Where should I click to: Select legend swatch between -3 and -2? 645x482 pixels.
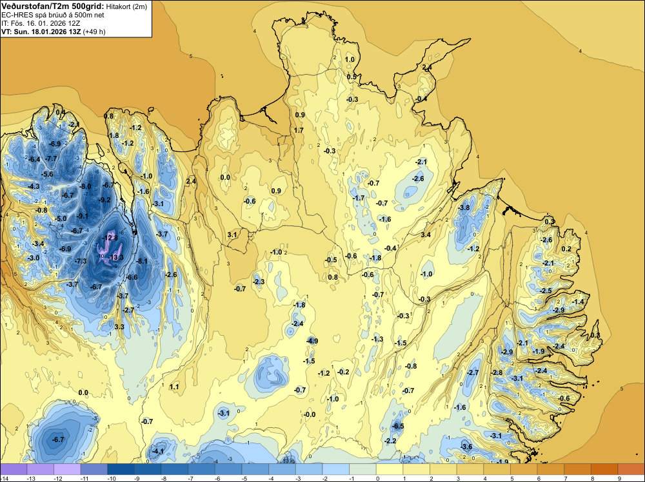pyautogui.click(x=310, y=469)
